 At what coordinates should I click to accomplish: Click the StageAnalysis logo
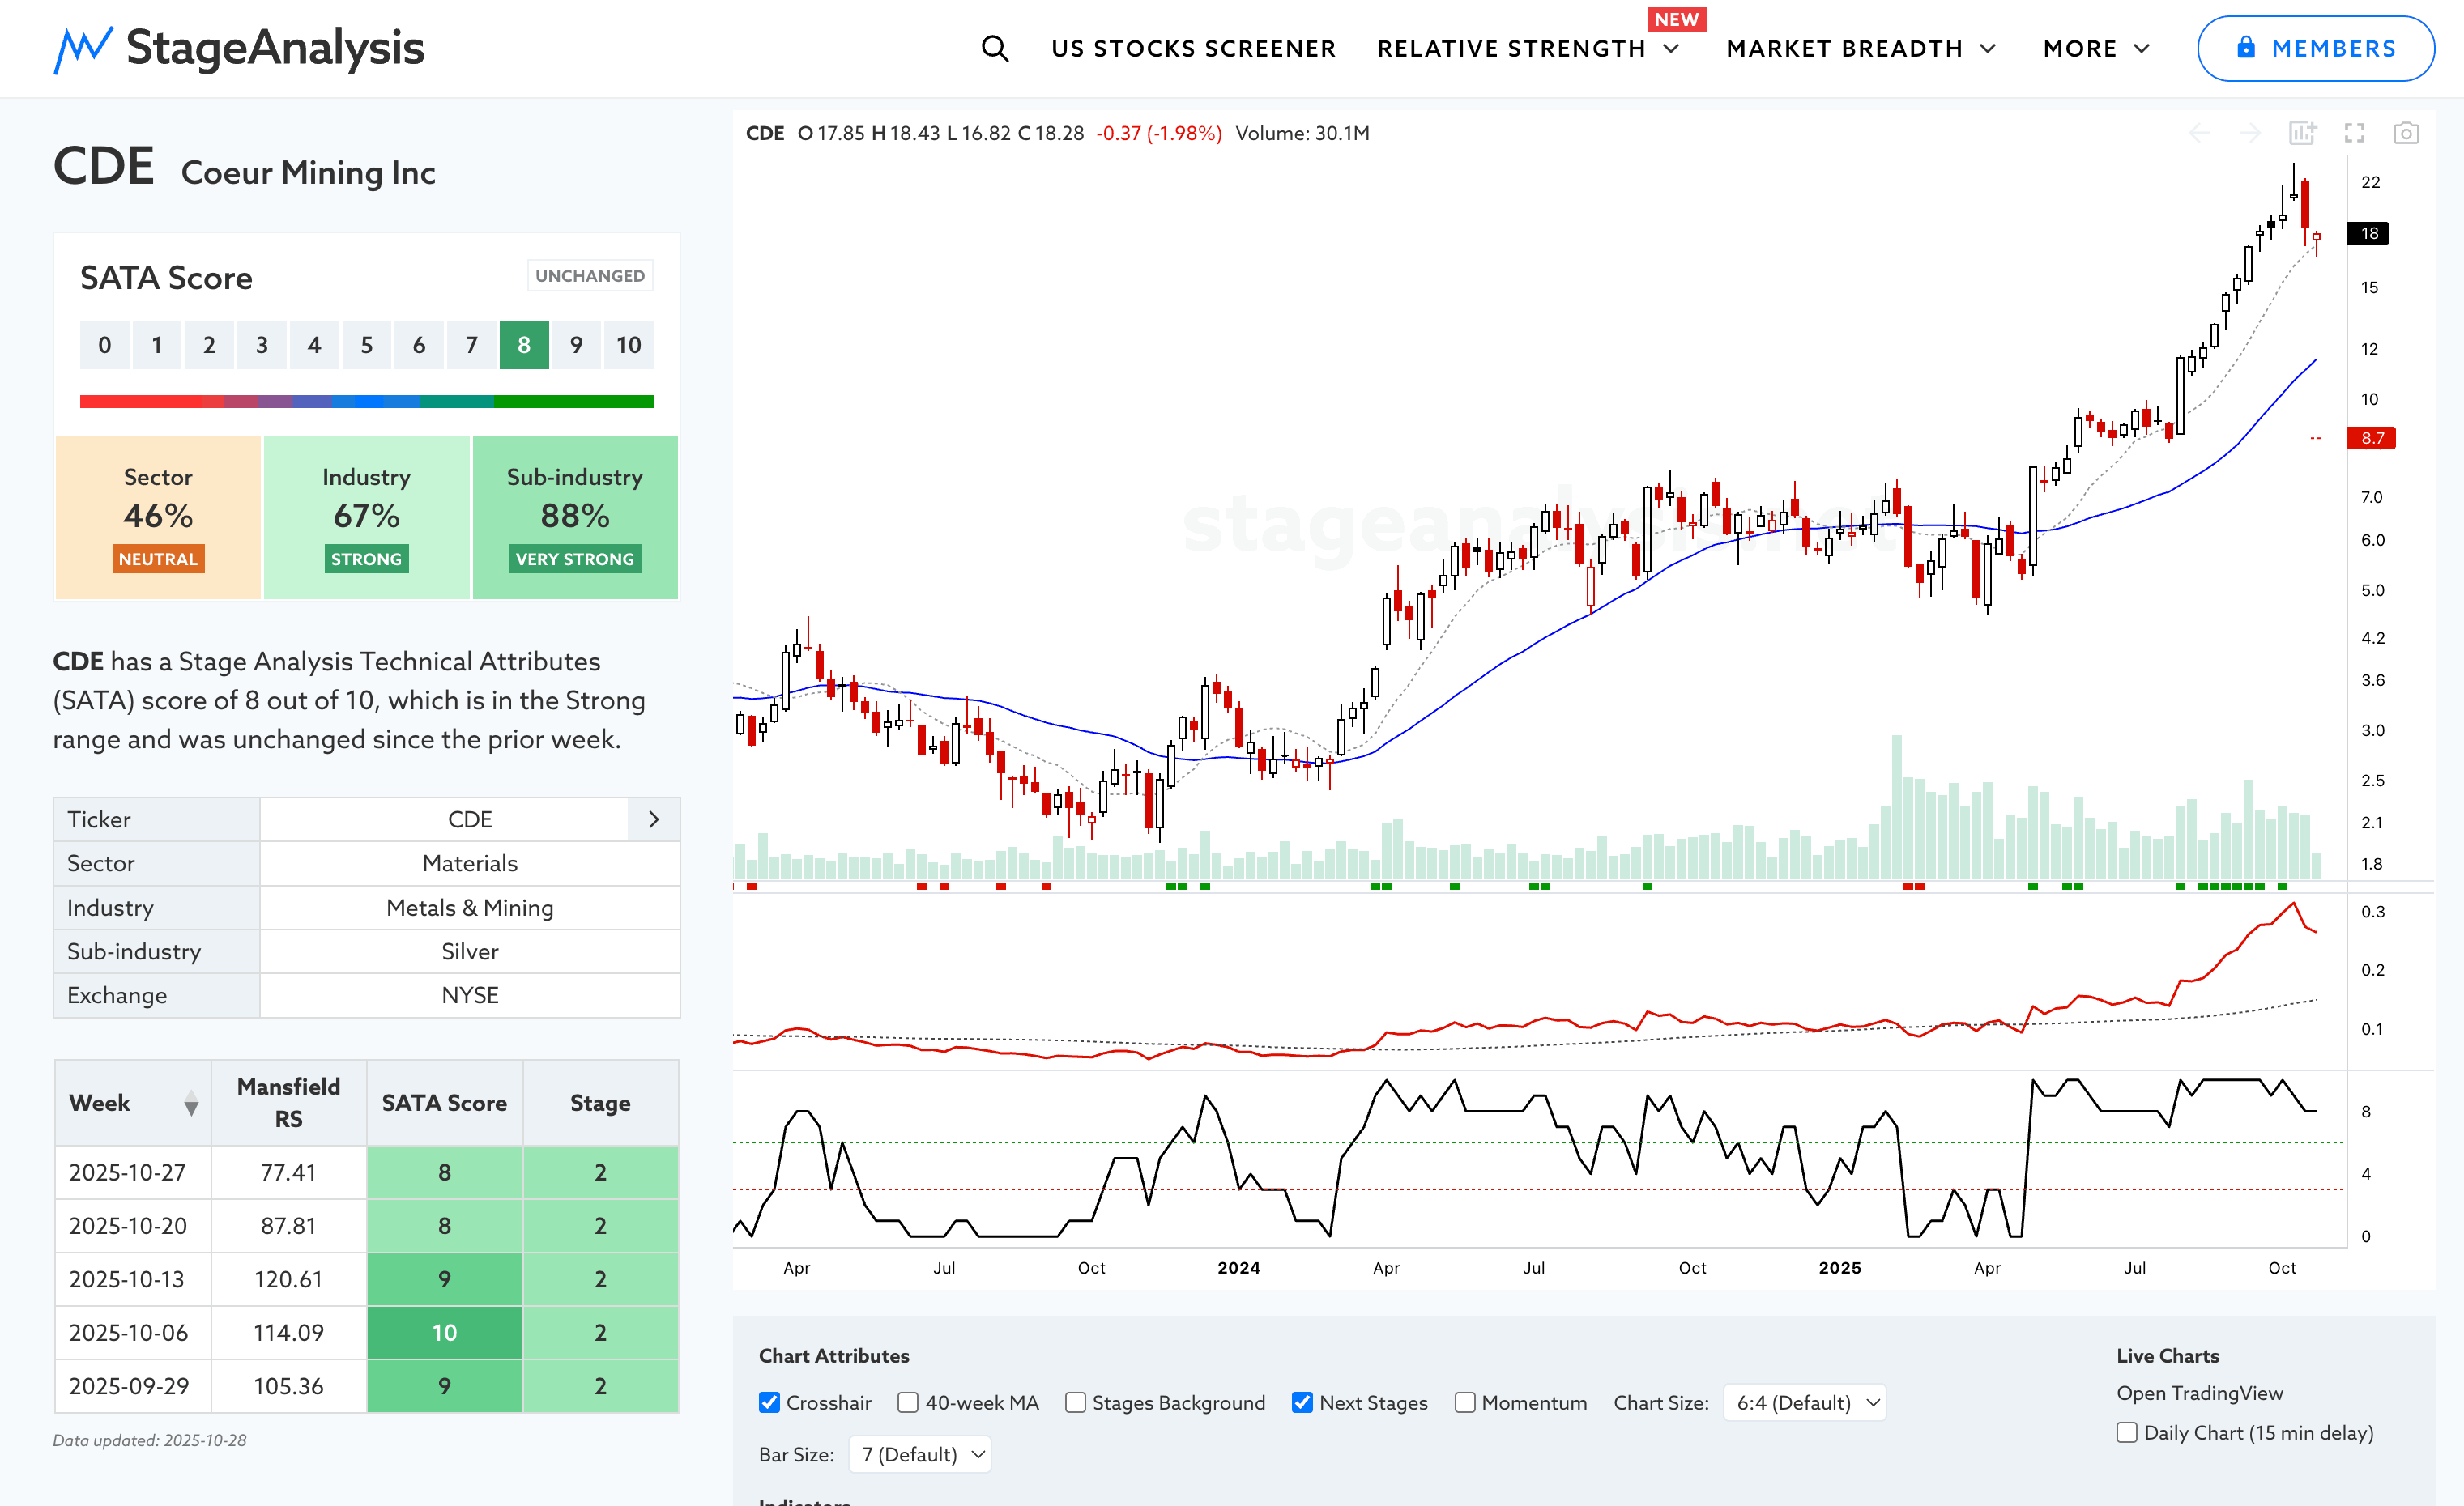[239, 48]
